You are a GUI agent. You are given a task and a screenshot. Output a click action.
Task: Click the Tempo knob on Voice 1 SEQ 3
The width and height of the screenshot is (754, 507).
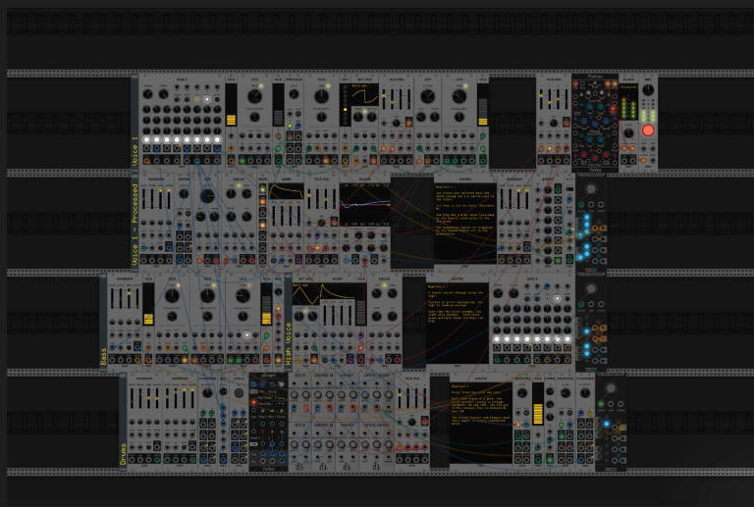point(147,93)
